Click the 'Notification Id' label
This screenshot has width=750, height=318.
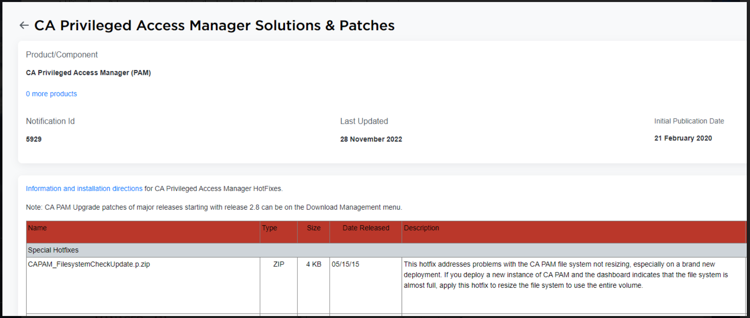(x=50, y=121)
